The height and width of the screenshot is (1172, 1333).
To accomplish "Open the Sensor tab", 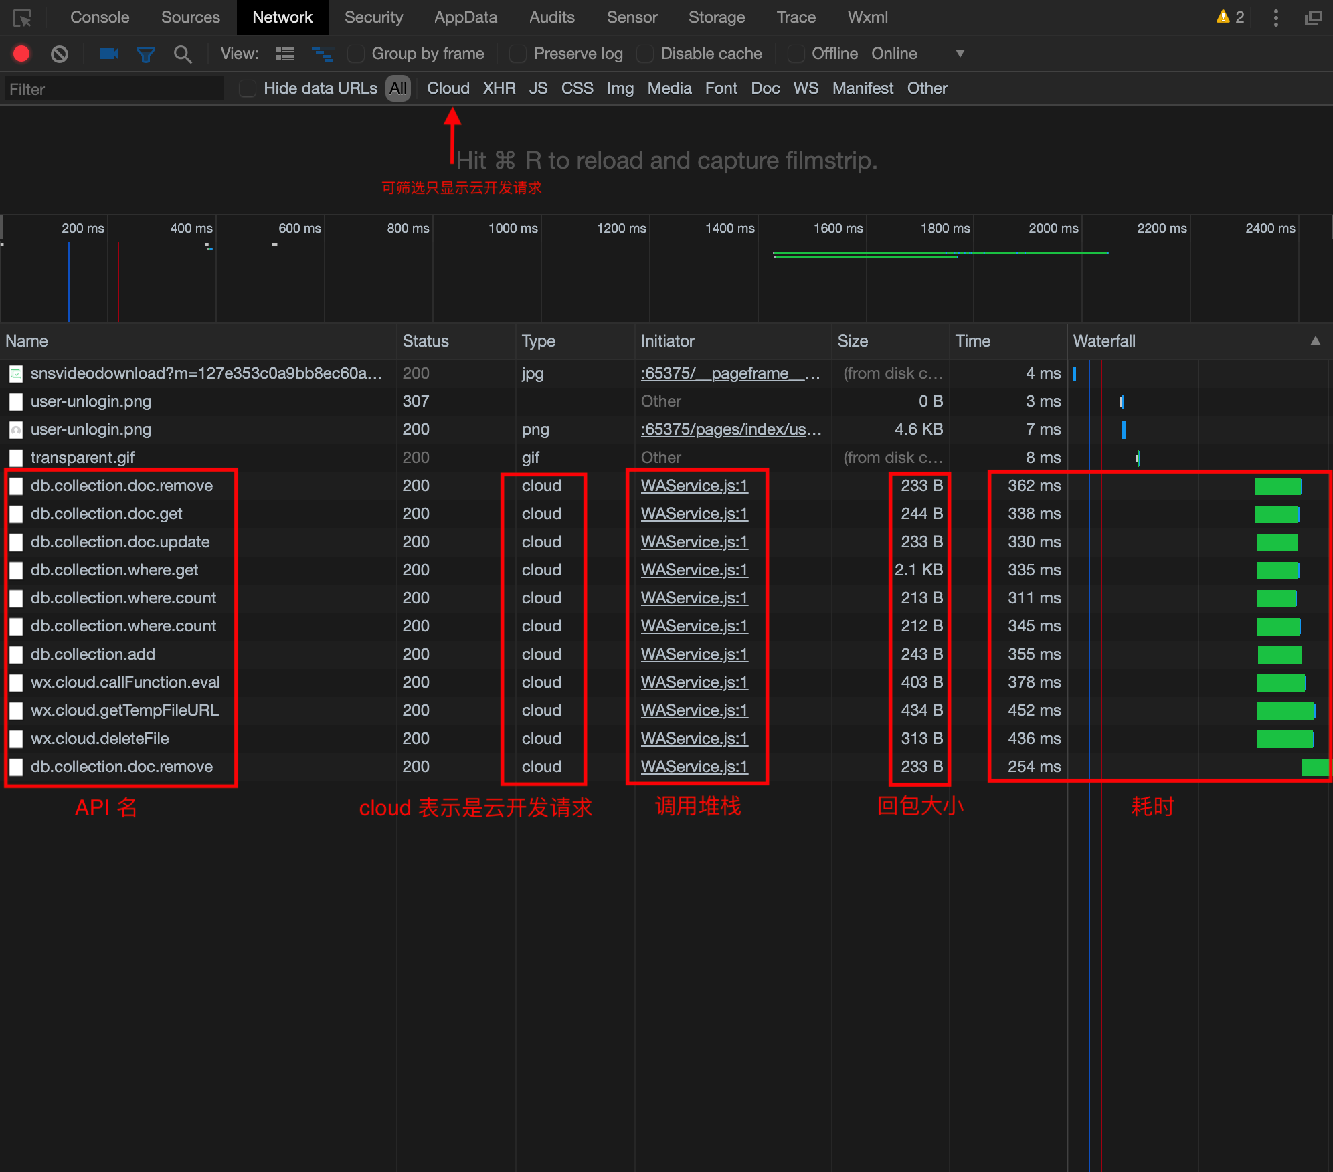I will pos(632,17).
